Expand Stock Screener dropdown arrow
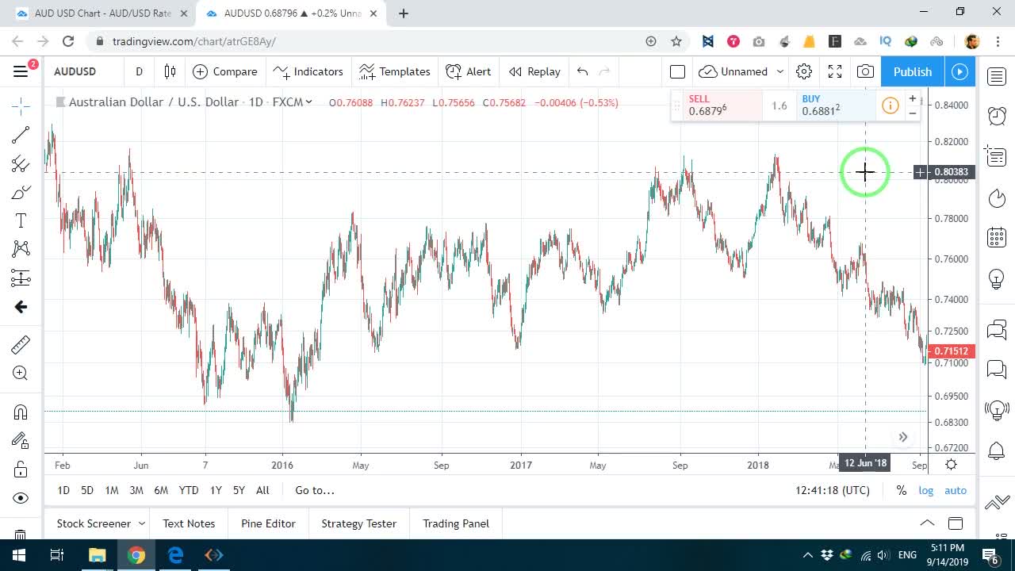This screenshot has height=571, width=1015. pos(142,523)
